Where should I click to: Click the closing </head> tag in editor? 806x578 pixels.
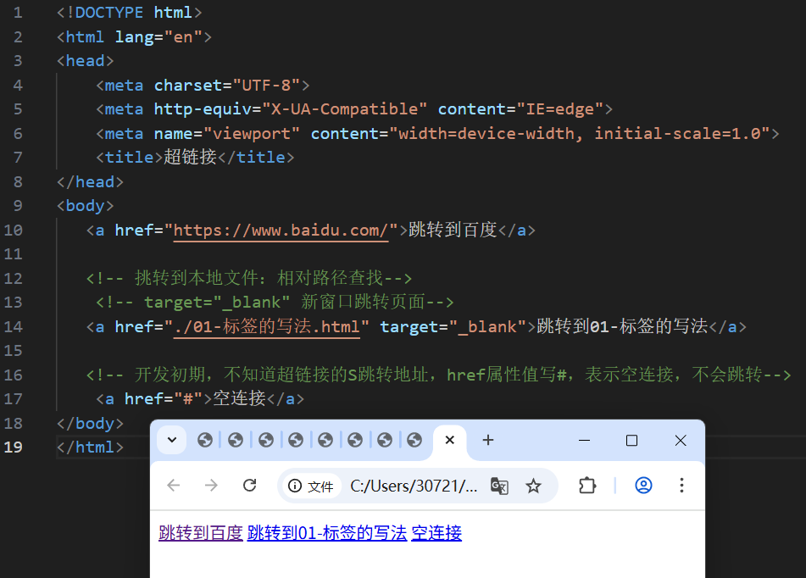(91, 181)
